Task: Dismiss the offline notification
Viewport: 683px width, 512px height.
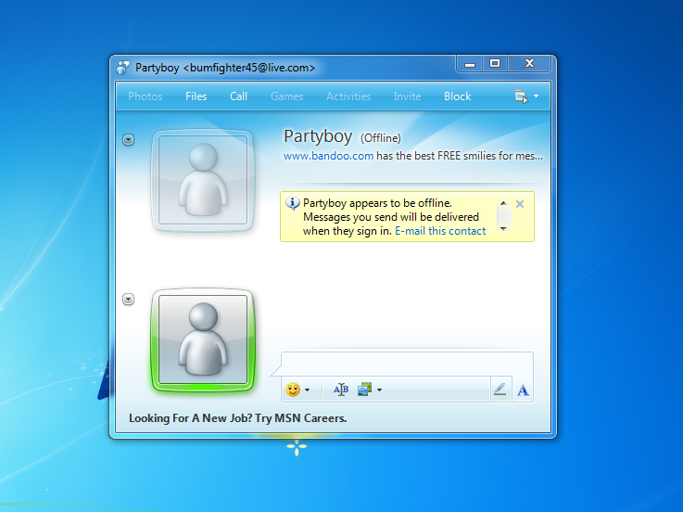Action: pos(520,204)
